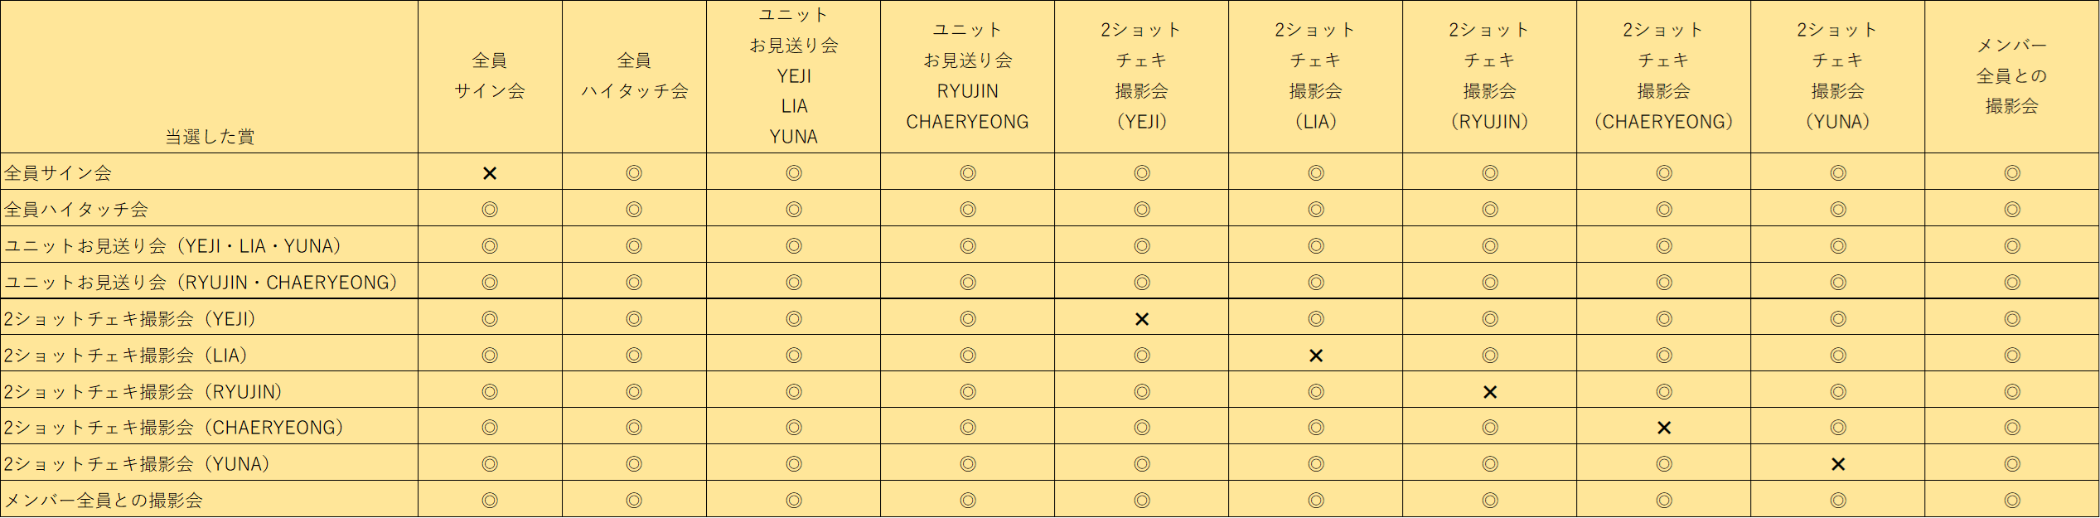The height and width of the screenshot is (518, 2100).
Task: Select the × in the 2ショットチェキ撮影会（CHAERYEONG） row
Action: 1663,428
